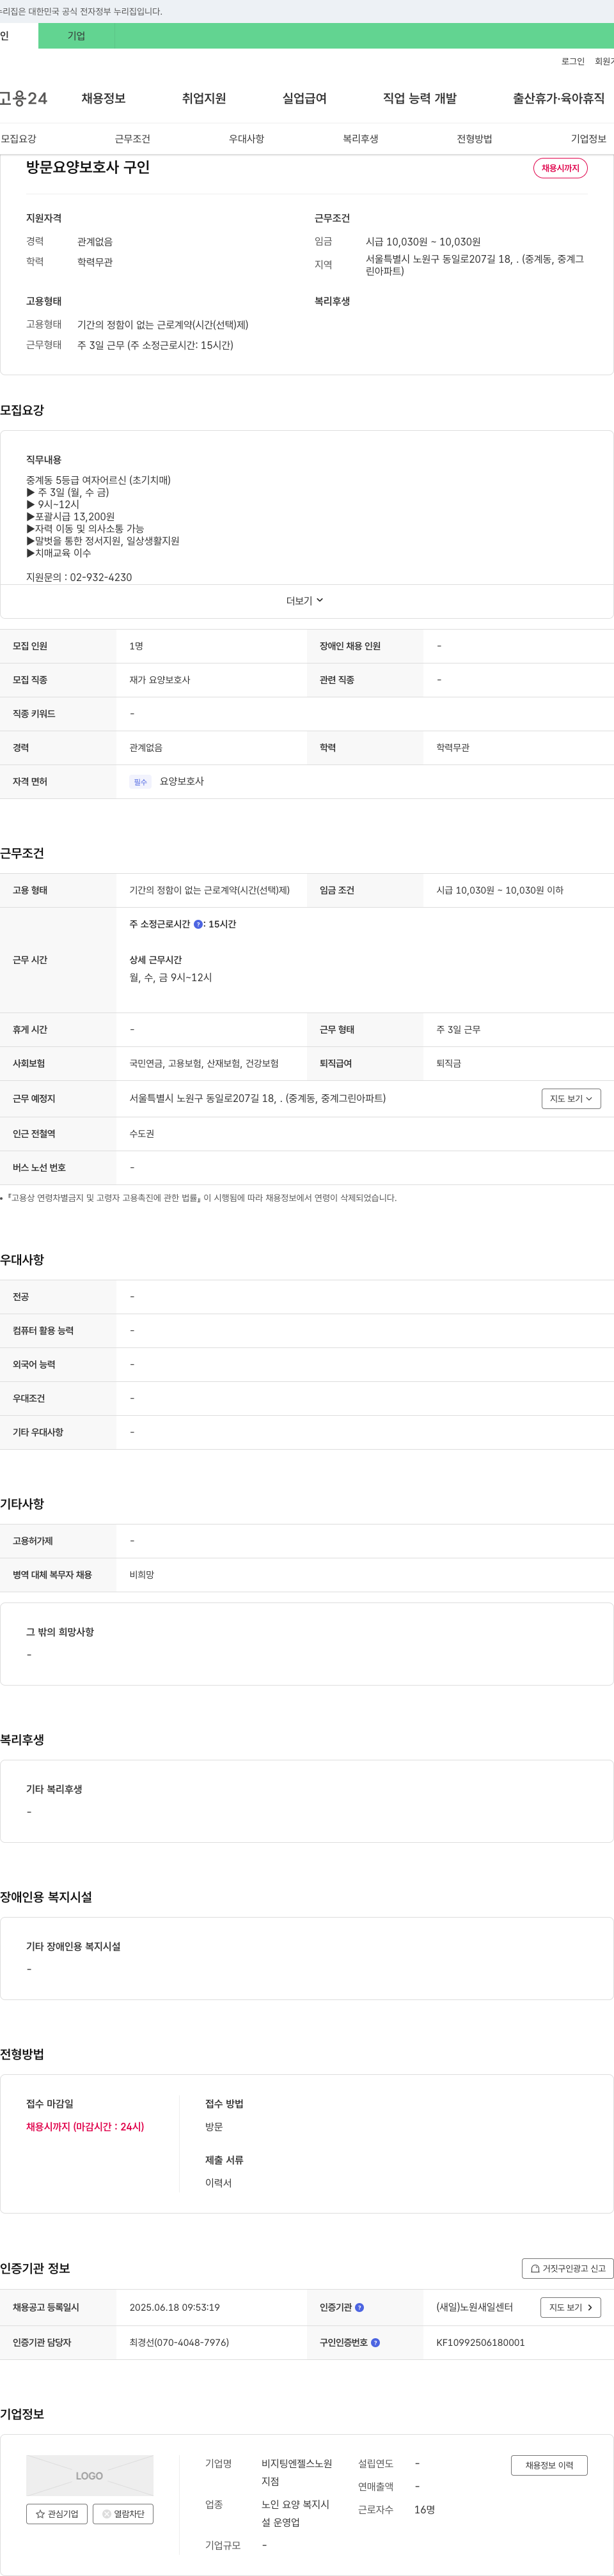614x2576 pixels.
Task: Click the 거짓구인광고 신고 button
Action: (x=567, y=2268)
